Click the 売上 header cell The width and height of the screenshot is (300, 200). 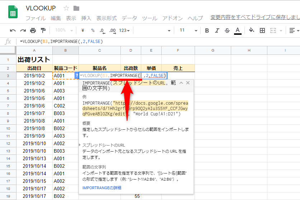178,68
